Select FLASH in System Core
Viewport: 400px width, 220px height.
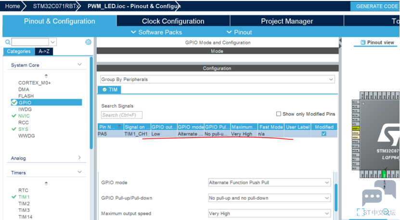pos(26,96)
